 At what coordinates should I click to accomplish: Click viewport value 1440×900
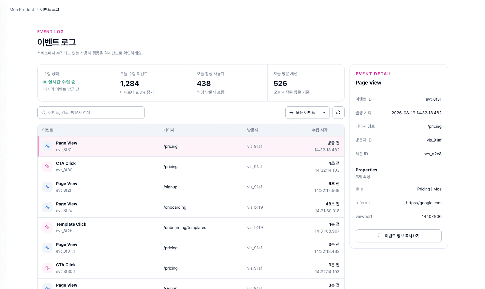432,216
